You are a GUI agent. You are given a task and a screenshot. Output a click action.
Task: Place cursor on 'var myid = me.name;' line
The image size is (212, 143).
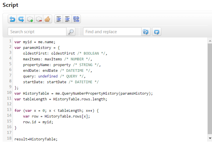[35, 42]
